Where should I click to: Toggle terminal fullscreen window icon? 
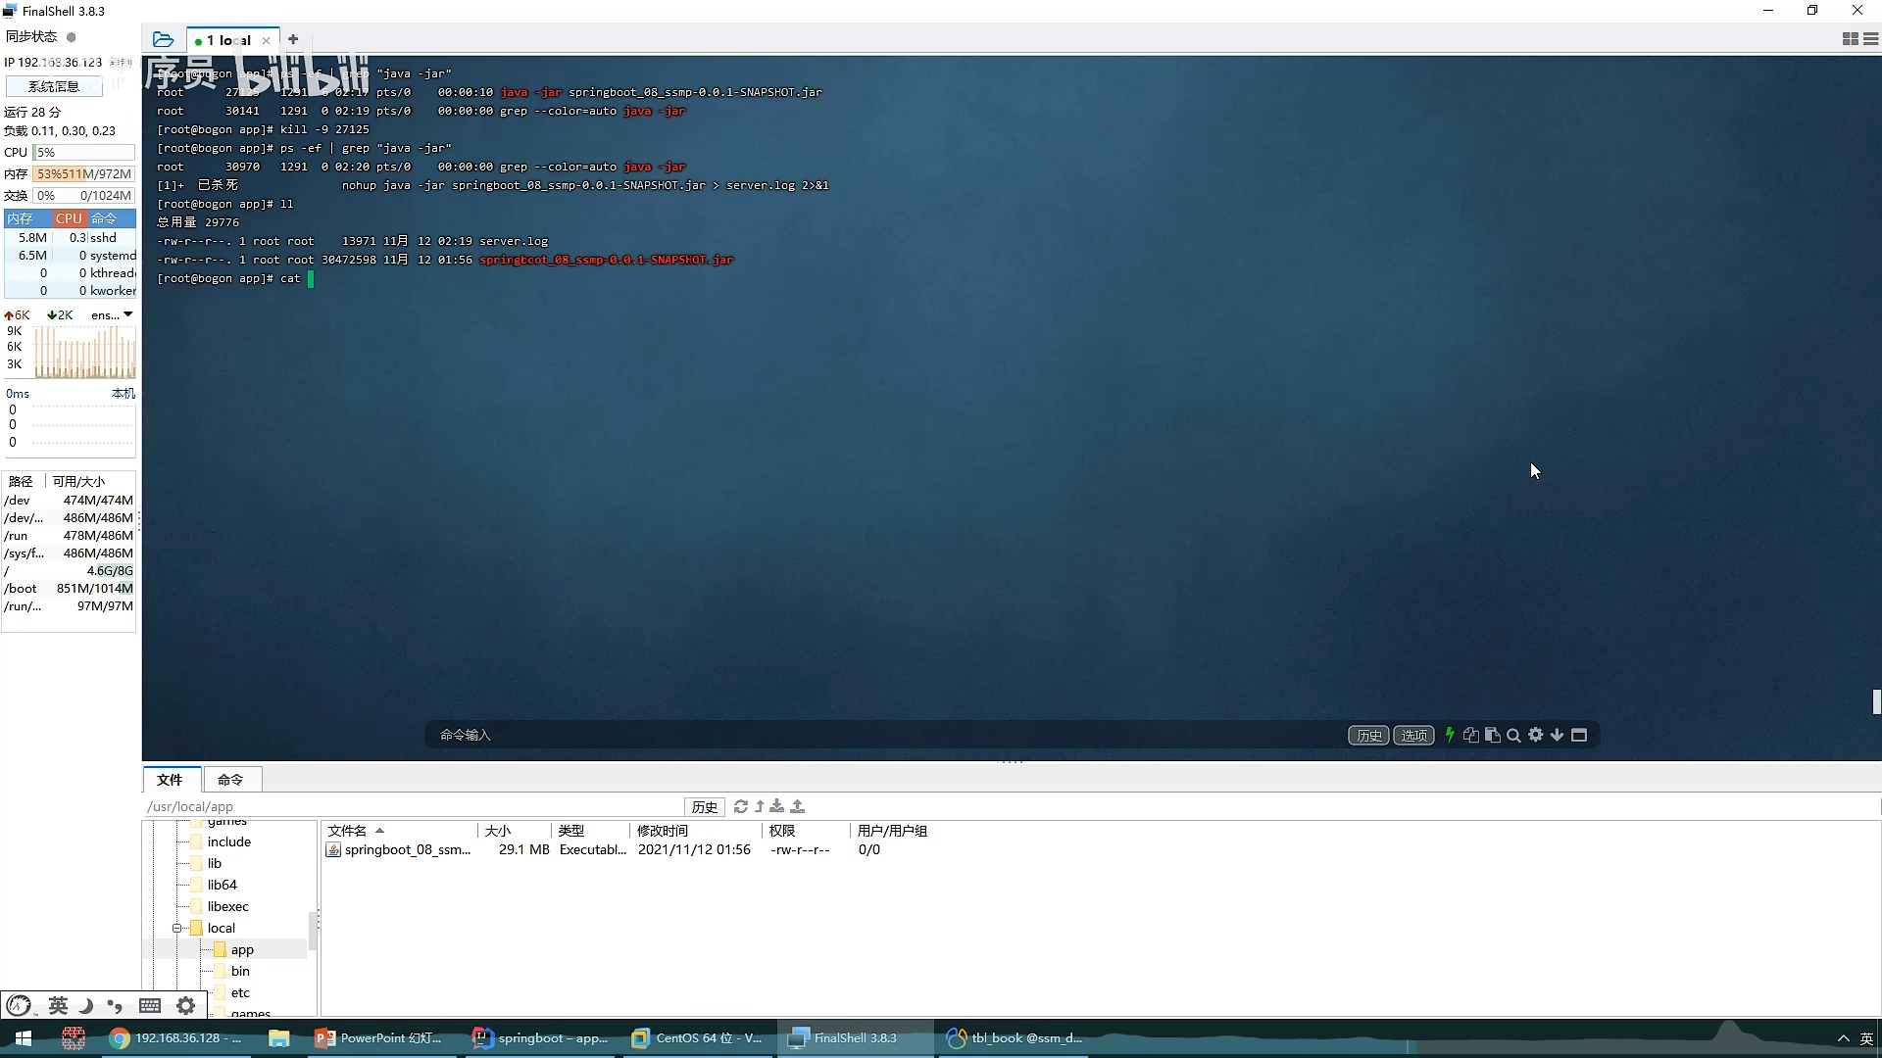[1579, 735]
